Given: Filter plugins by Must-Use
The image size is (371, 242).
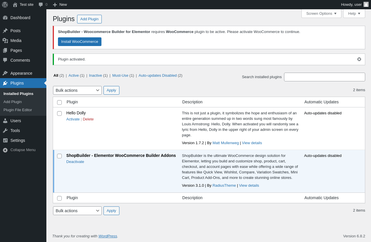Looking at the screenshot, I should (x=120, y=75).
